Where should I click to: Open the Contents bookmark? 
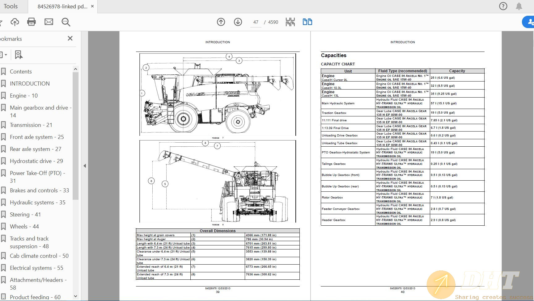coord(21,72)
